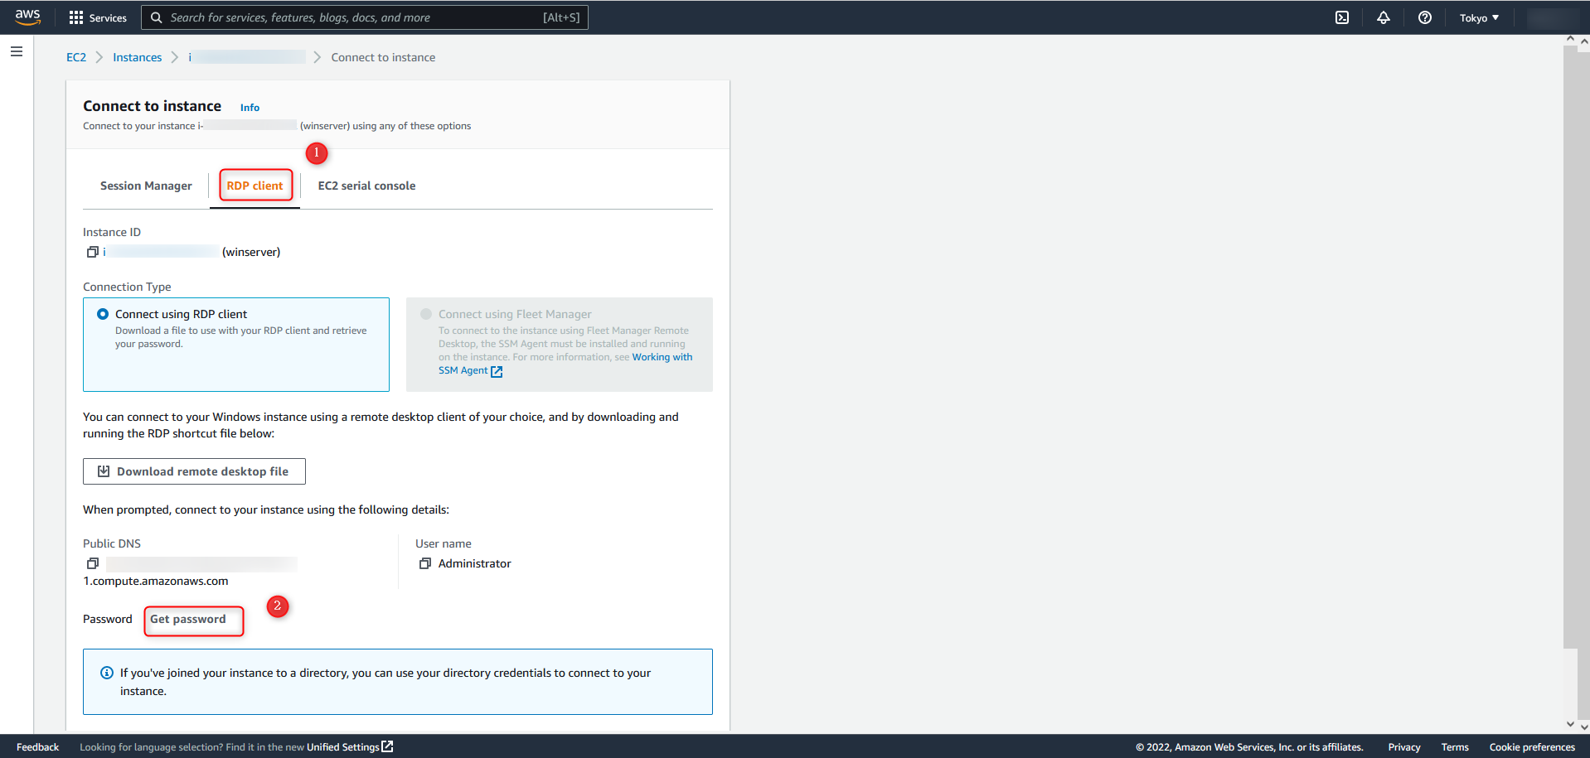Expand the hamburger side navigation menu
Image resolution: width=1590 pixels, height=758 pixels.
(x=17, y=51)
